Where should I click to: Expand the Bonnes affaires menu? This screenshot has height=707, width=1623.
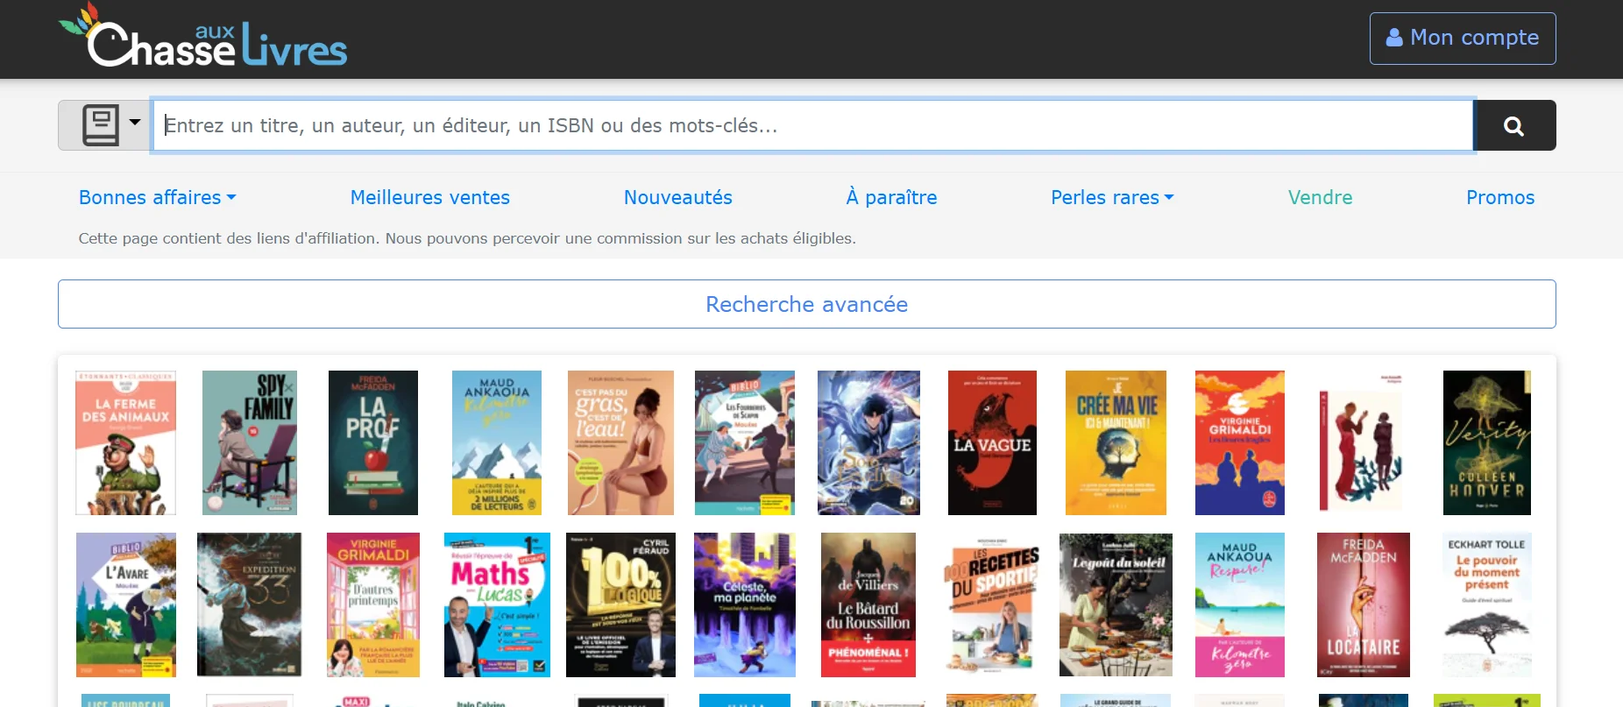[158, 197]
